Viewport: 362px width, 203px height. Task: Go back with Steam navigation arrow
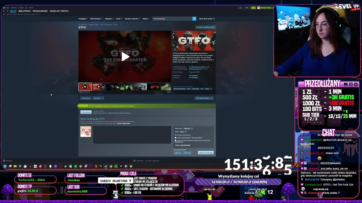(x=4, y=11)
